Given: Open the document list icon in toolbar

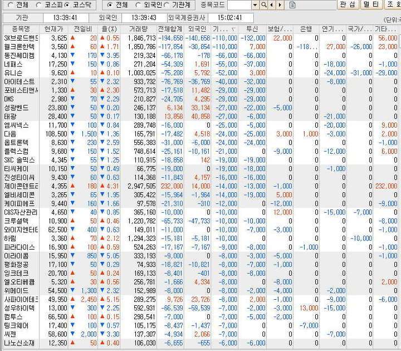Looking at the screenshot, I should coord(292,4).
